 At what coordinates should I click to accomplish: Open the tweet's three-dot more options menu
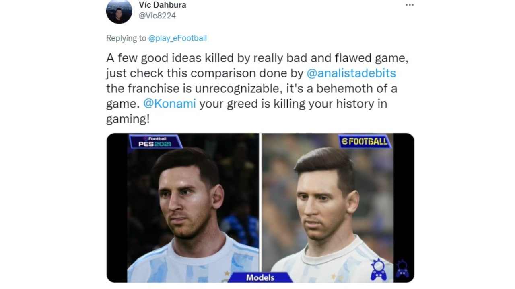pos(409,5)
